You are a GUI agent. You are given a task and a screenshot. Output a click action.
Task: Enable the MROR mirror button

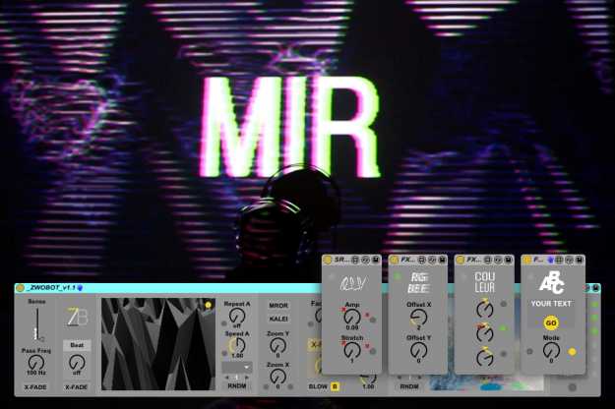point(278,305)
